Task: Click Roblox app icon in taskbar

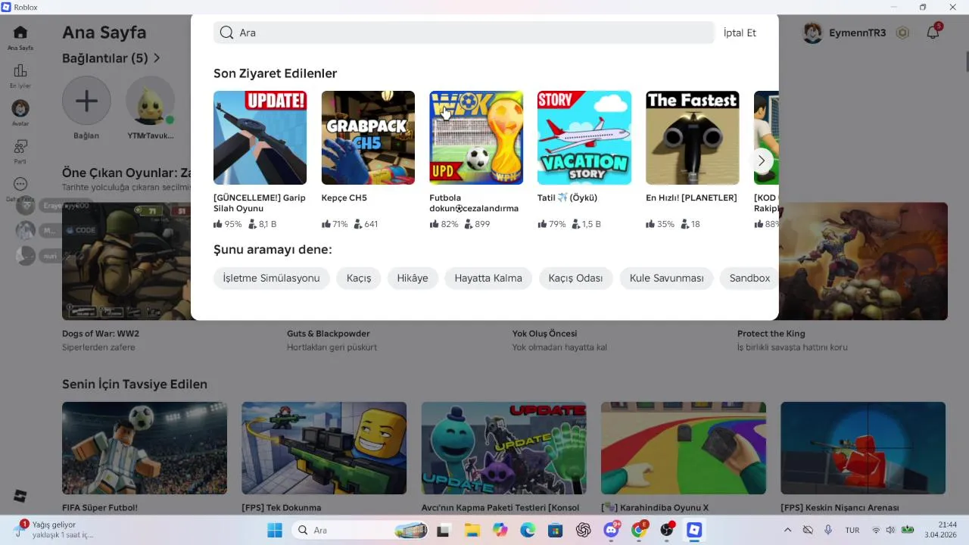Action: point(694,530)
